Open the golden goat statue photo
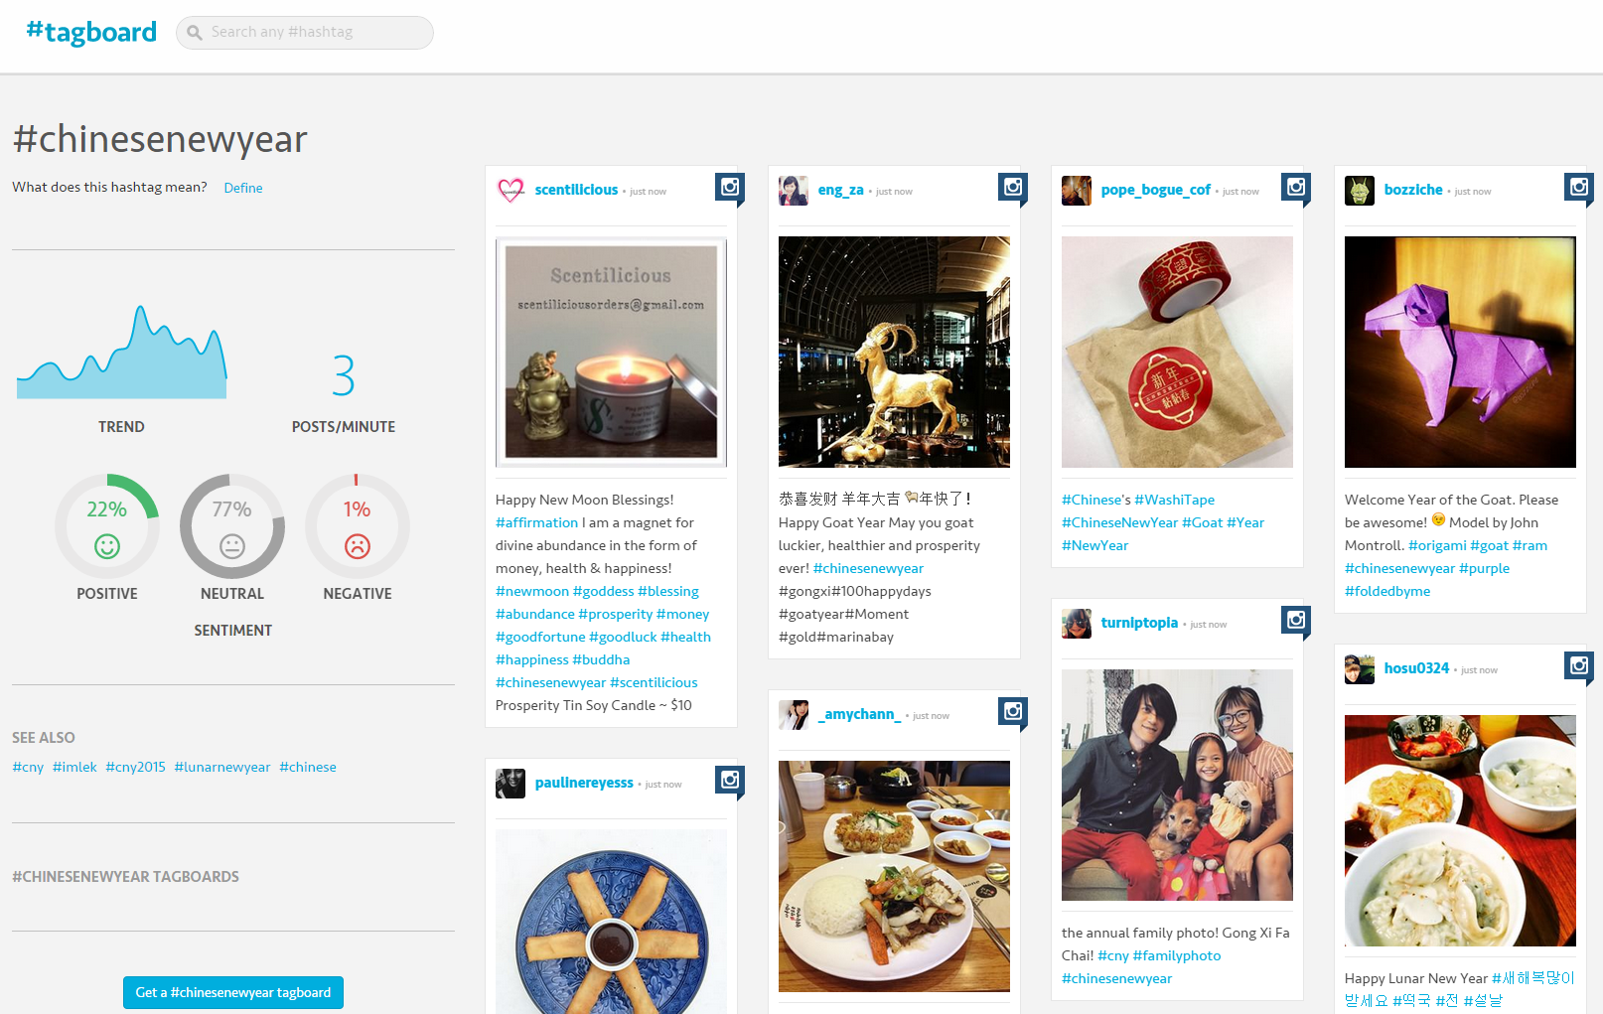 click(894, 352)
